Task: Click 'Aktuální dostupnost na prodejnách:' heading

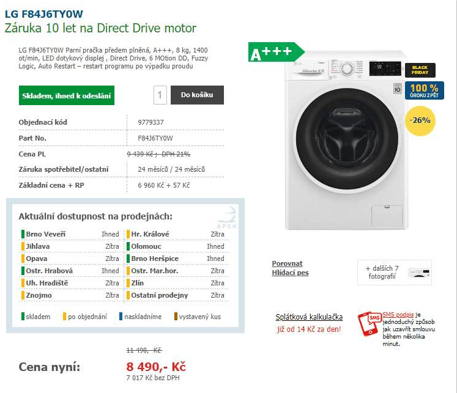Action: click(95, 216)
